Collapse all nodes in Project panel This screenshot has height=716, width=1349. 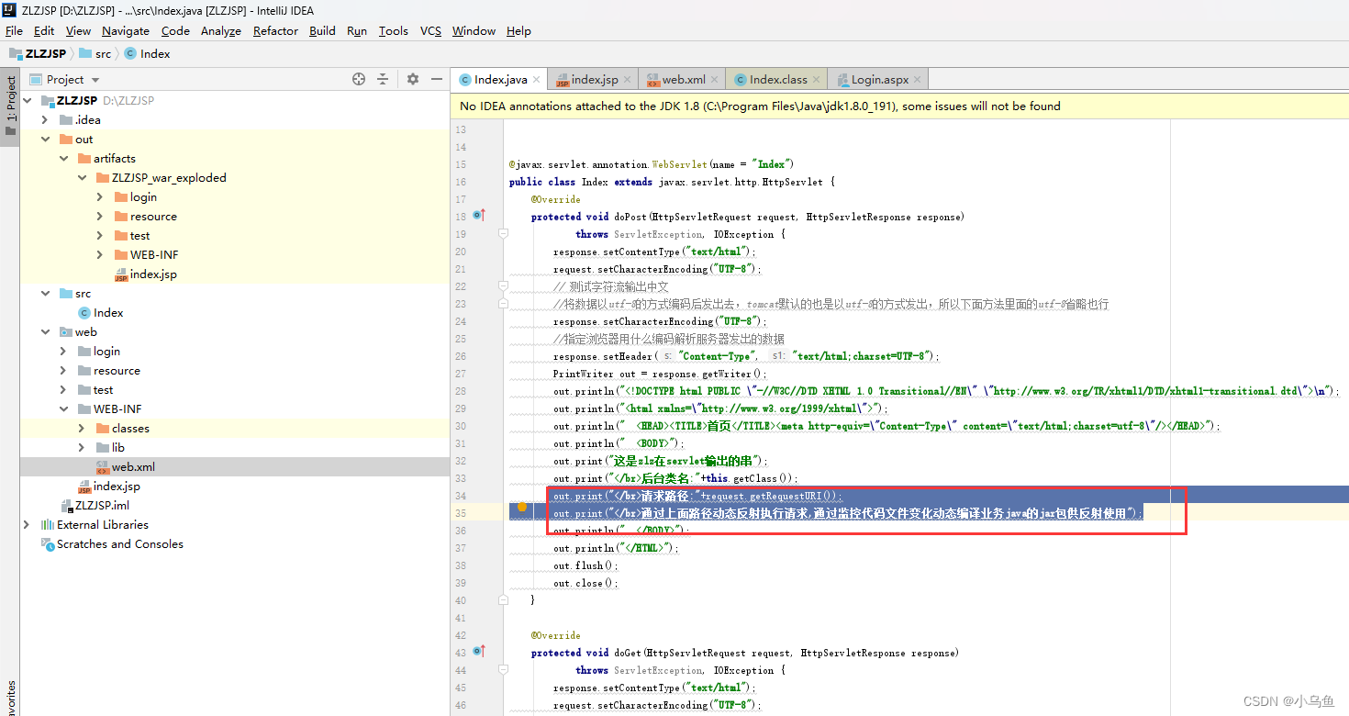[x=383, y=80]
